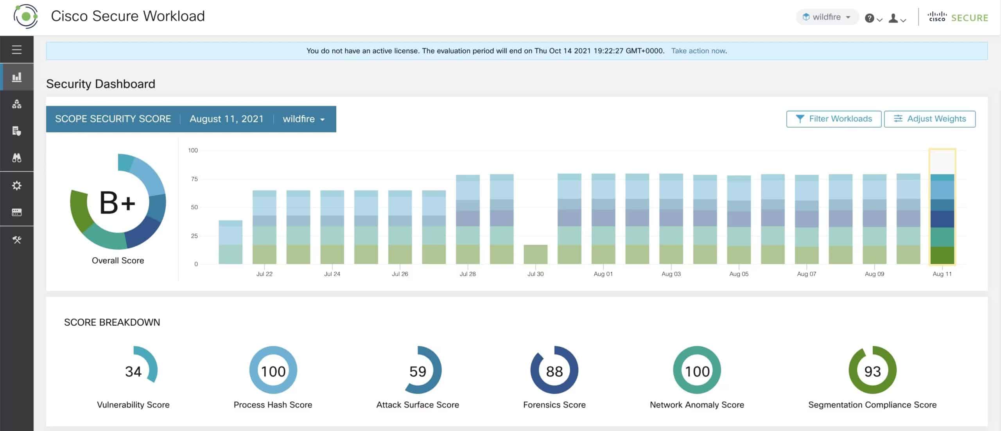Open the help question mark dropdown
Viewport: 1001px width, 431px height.
click(x=874, y=18)
